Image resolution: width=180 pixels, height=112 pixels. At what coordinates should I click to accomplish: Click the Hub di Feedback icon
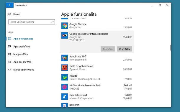tap(65, 96)
